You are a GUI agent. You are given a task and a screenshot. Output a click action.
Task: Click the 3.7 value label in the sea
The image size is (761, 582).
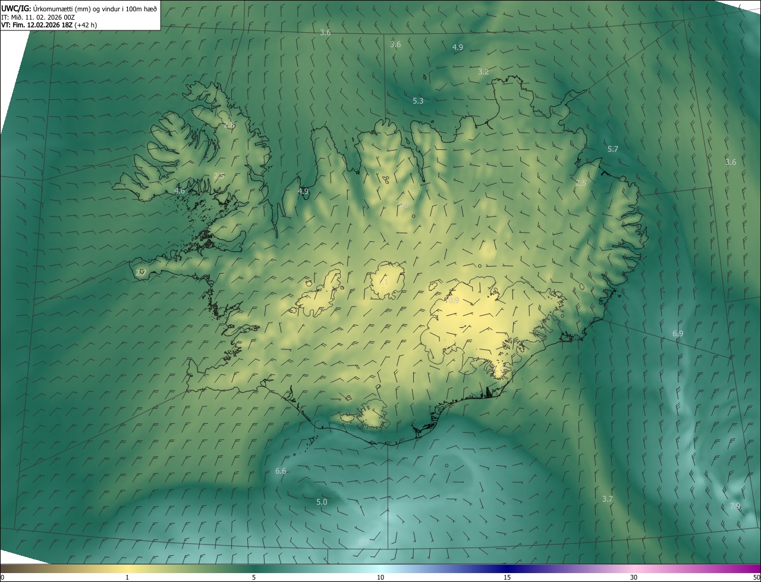pyautogui.click(x=607, y=499)
